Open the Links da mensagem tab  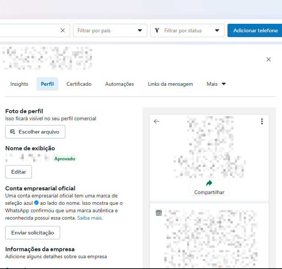[170, 84]
